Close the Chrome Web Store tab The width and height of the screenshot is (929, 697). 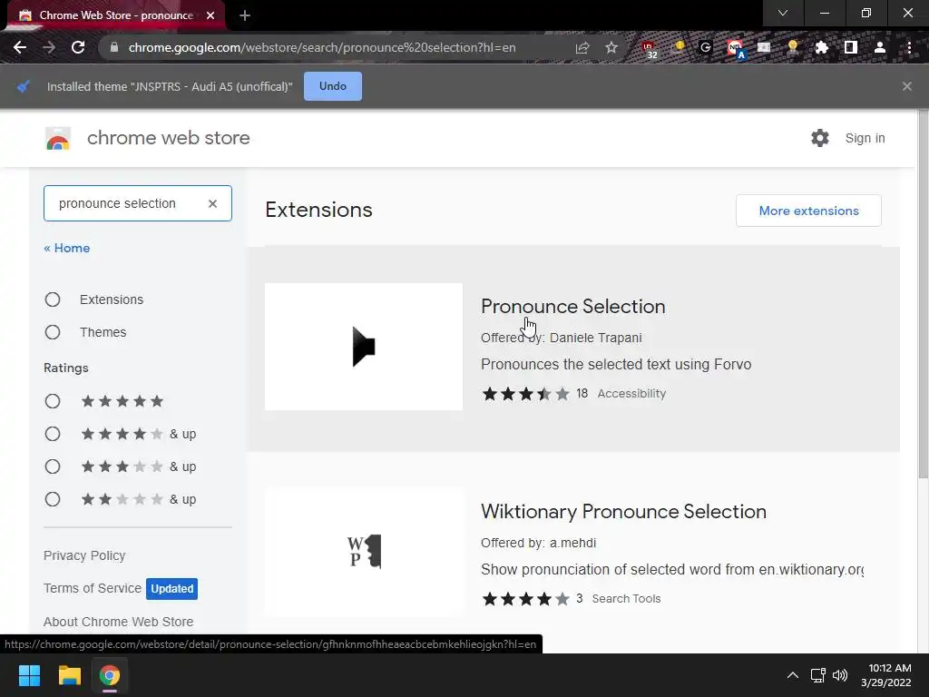coord(210,15)
